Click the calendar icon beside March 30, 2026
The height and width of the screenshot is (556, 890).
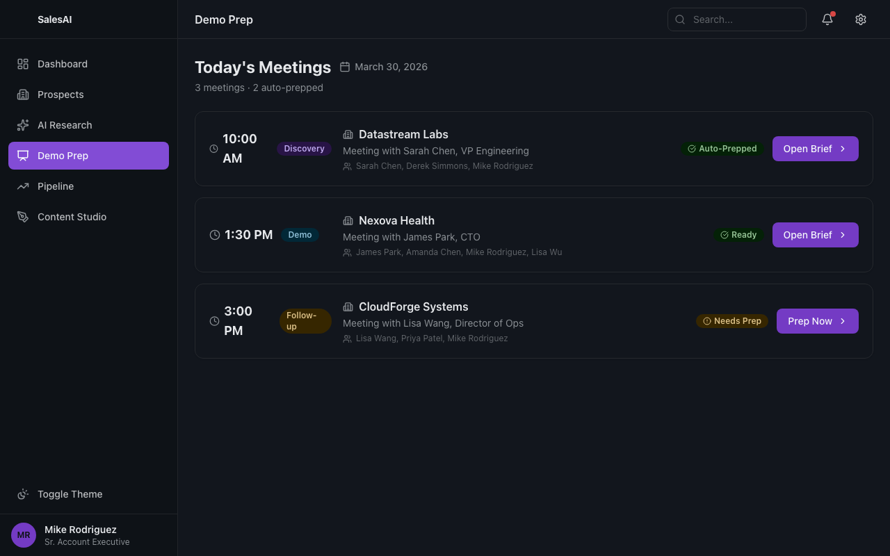point(345,67)
